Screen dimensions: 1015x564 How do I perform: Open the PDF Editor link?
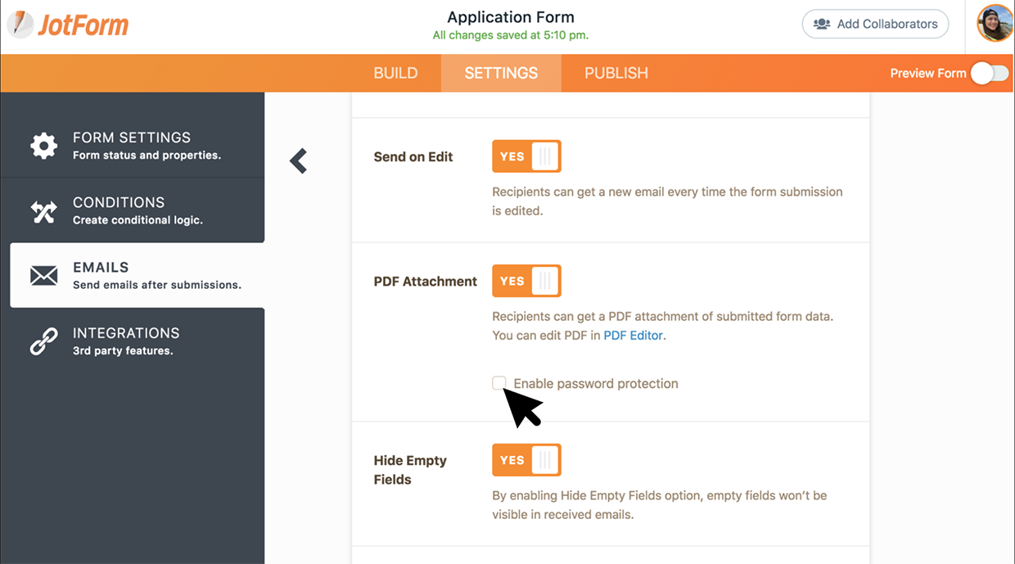tap(634, 336)
